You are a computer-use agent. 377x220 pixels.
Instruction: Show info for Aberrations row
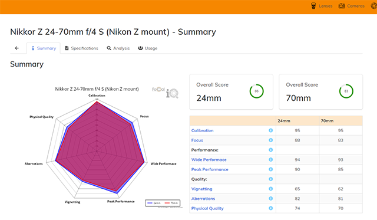click(271, 199)
